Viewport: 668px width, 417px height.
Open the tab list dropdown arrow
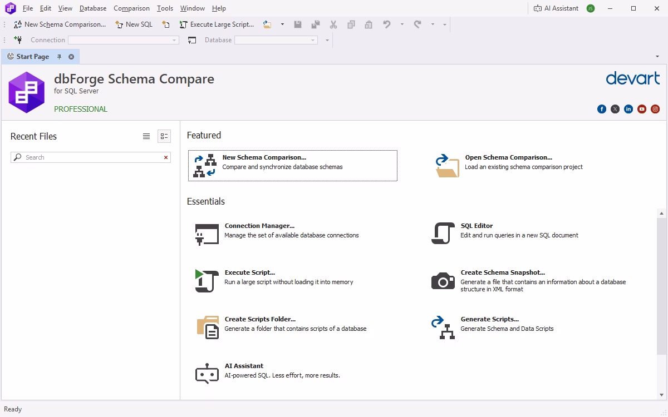[657, 57]
